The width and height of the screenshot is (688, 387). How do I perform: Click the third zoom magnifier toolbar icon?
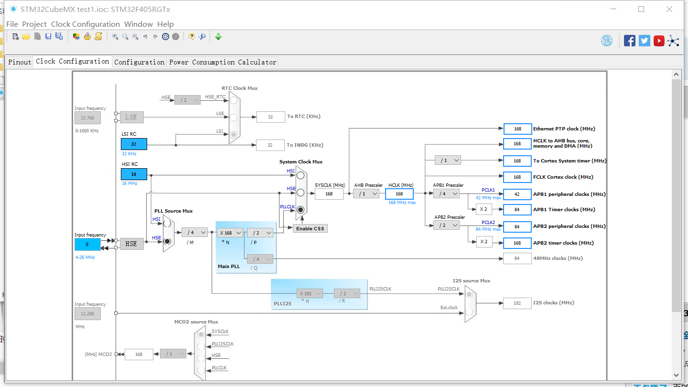pyautogui.click(x=135, y=36)
